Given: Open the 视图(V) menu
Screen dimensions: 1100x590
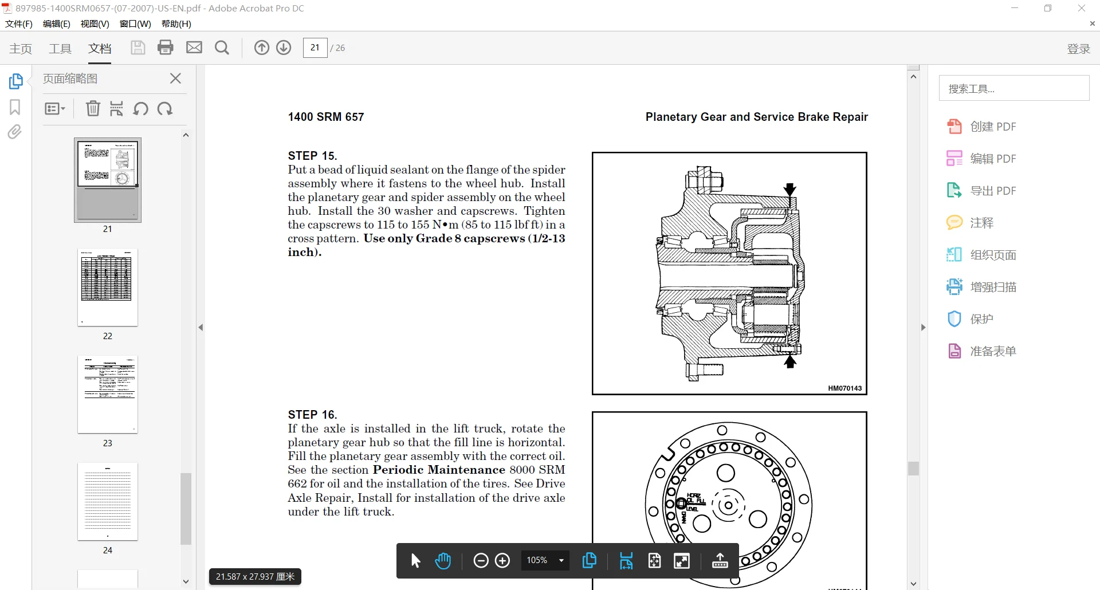Looking at the screenshot, I should click(x=95, y=23).
